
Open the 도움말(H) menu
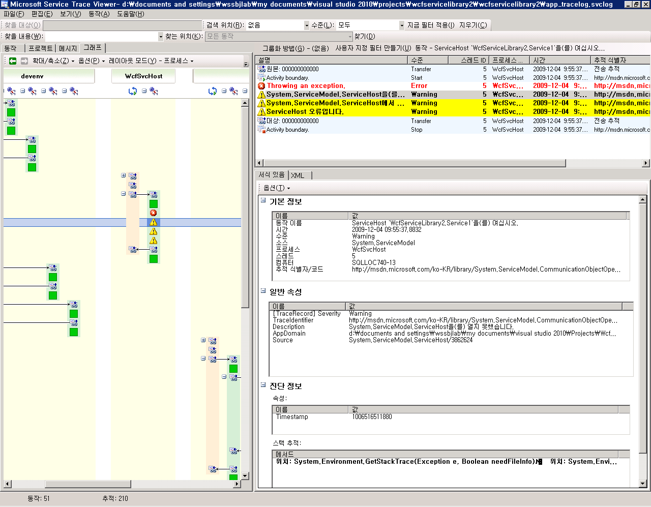coord(131,14)
